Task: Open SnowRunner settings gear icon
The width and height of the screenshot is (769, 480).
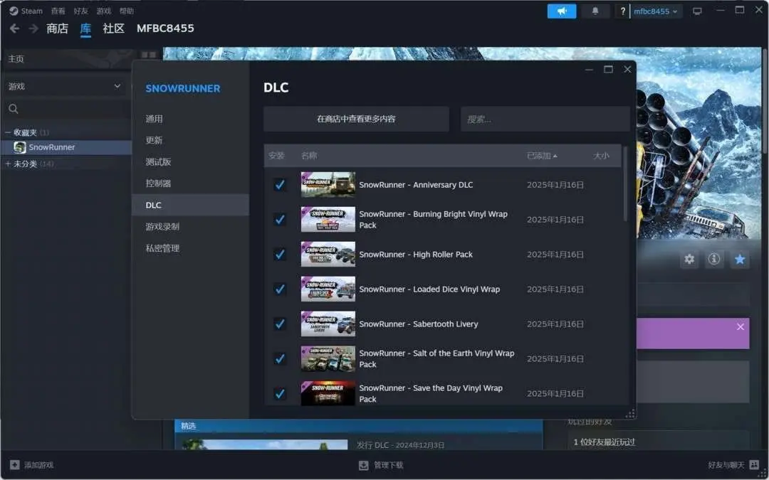Action: (689, 259)
